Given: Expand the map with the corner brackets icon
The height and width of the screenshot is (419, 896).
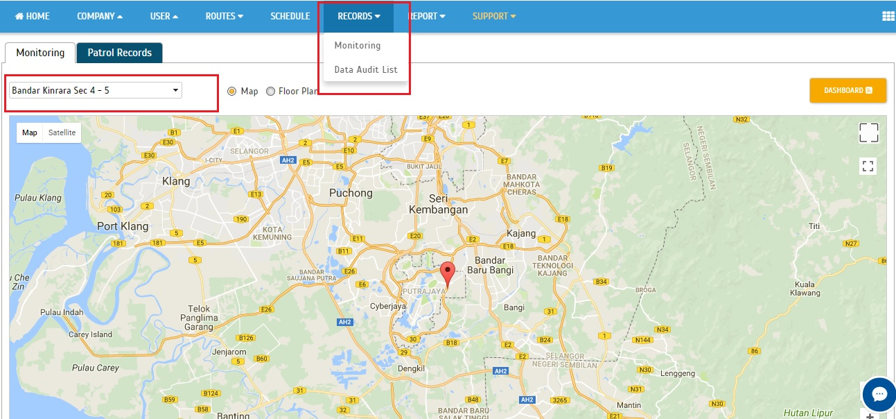Looking at the screenshot, I should (868, 132).
